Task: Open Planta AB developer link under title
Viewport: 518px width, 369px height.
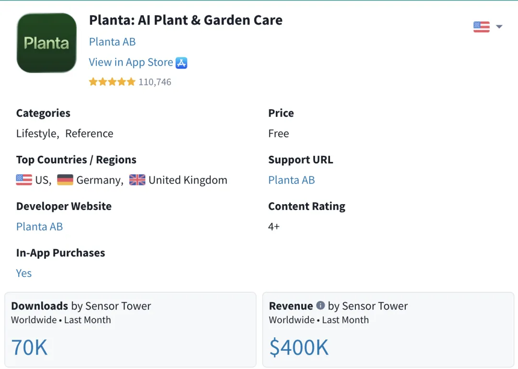Action: [x=112, y=42]
